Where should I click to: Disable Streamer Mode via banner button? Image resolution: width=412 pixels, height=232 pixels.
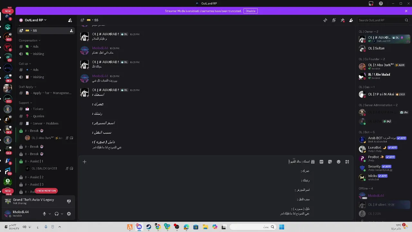[x=250, y=11]
